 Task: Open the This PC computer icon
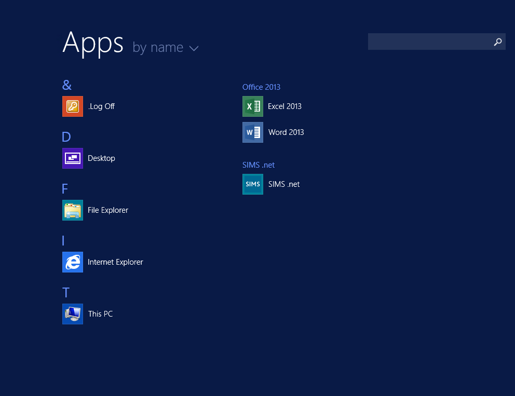tap(73, 314)
